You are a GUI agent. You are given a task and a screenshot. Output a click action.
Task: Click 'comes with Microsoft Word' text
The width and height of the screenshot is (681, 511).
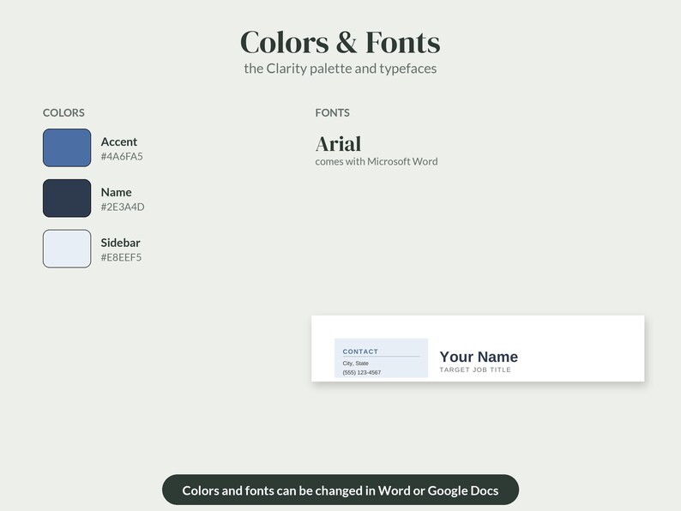(377, 161)
